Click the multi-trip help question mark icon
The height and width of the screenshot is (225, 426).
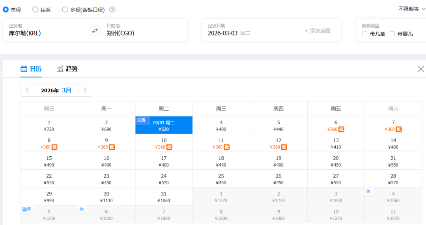112,9
